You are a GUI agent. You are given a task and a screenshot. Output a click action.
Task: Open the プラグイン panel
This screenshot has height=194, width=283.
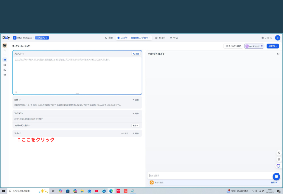268,38
